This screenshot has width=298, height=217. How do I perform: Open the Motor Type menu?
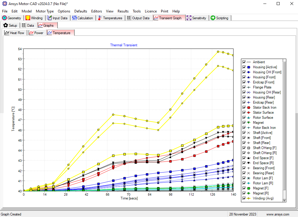[x=45, y=11]
